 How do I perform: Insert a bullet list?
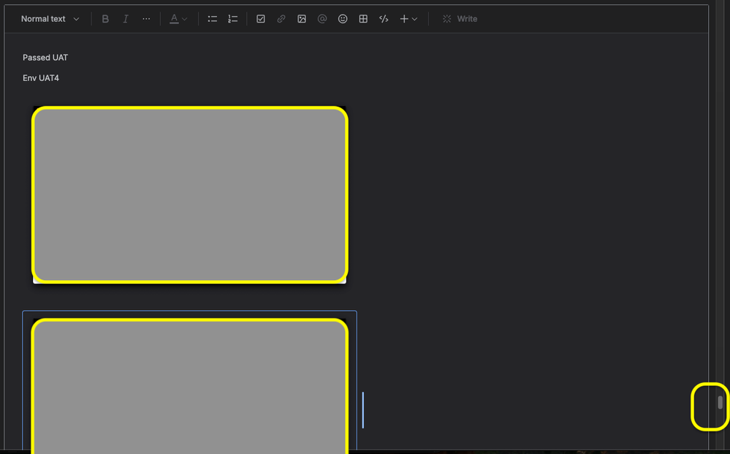coord(213,19)
